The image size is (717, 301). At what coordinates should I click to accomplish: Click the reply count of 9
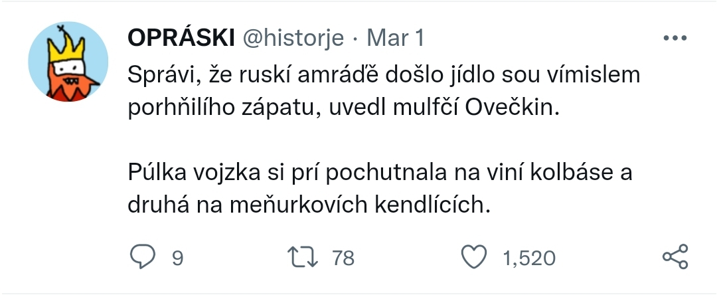pos(177,258)
